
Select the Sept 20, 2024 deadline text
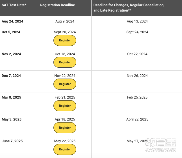(65, 32)
